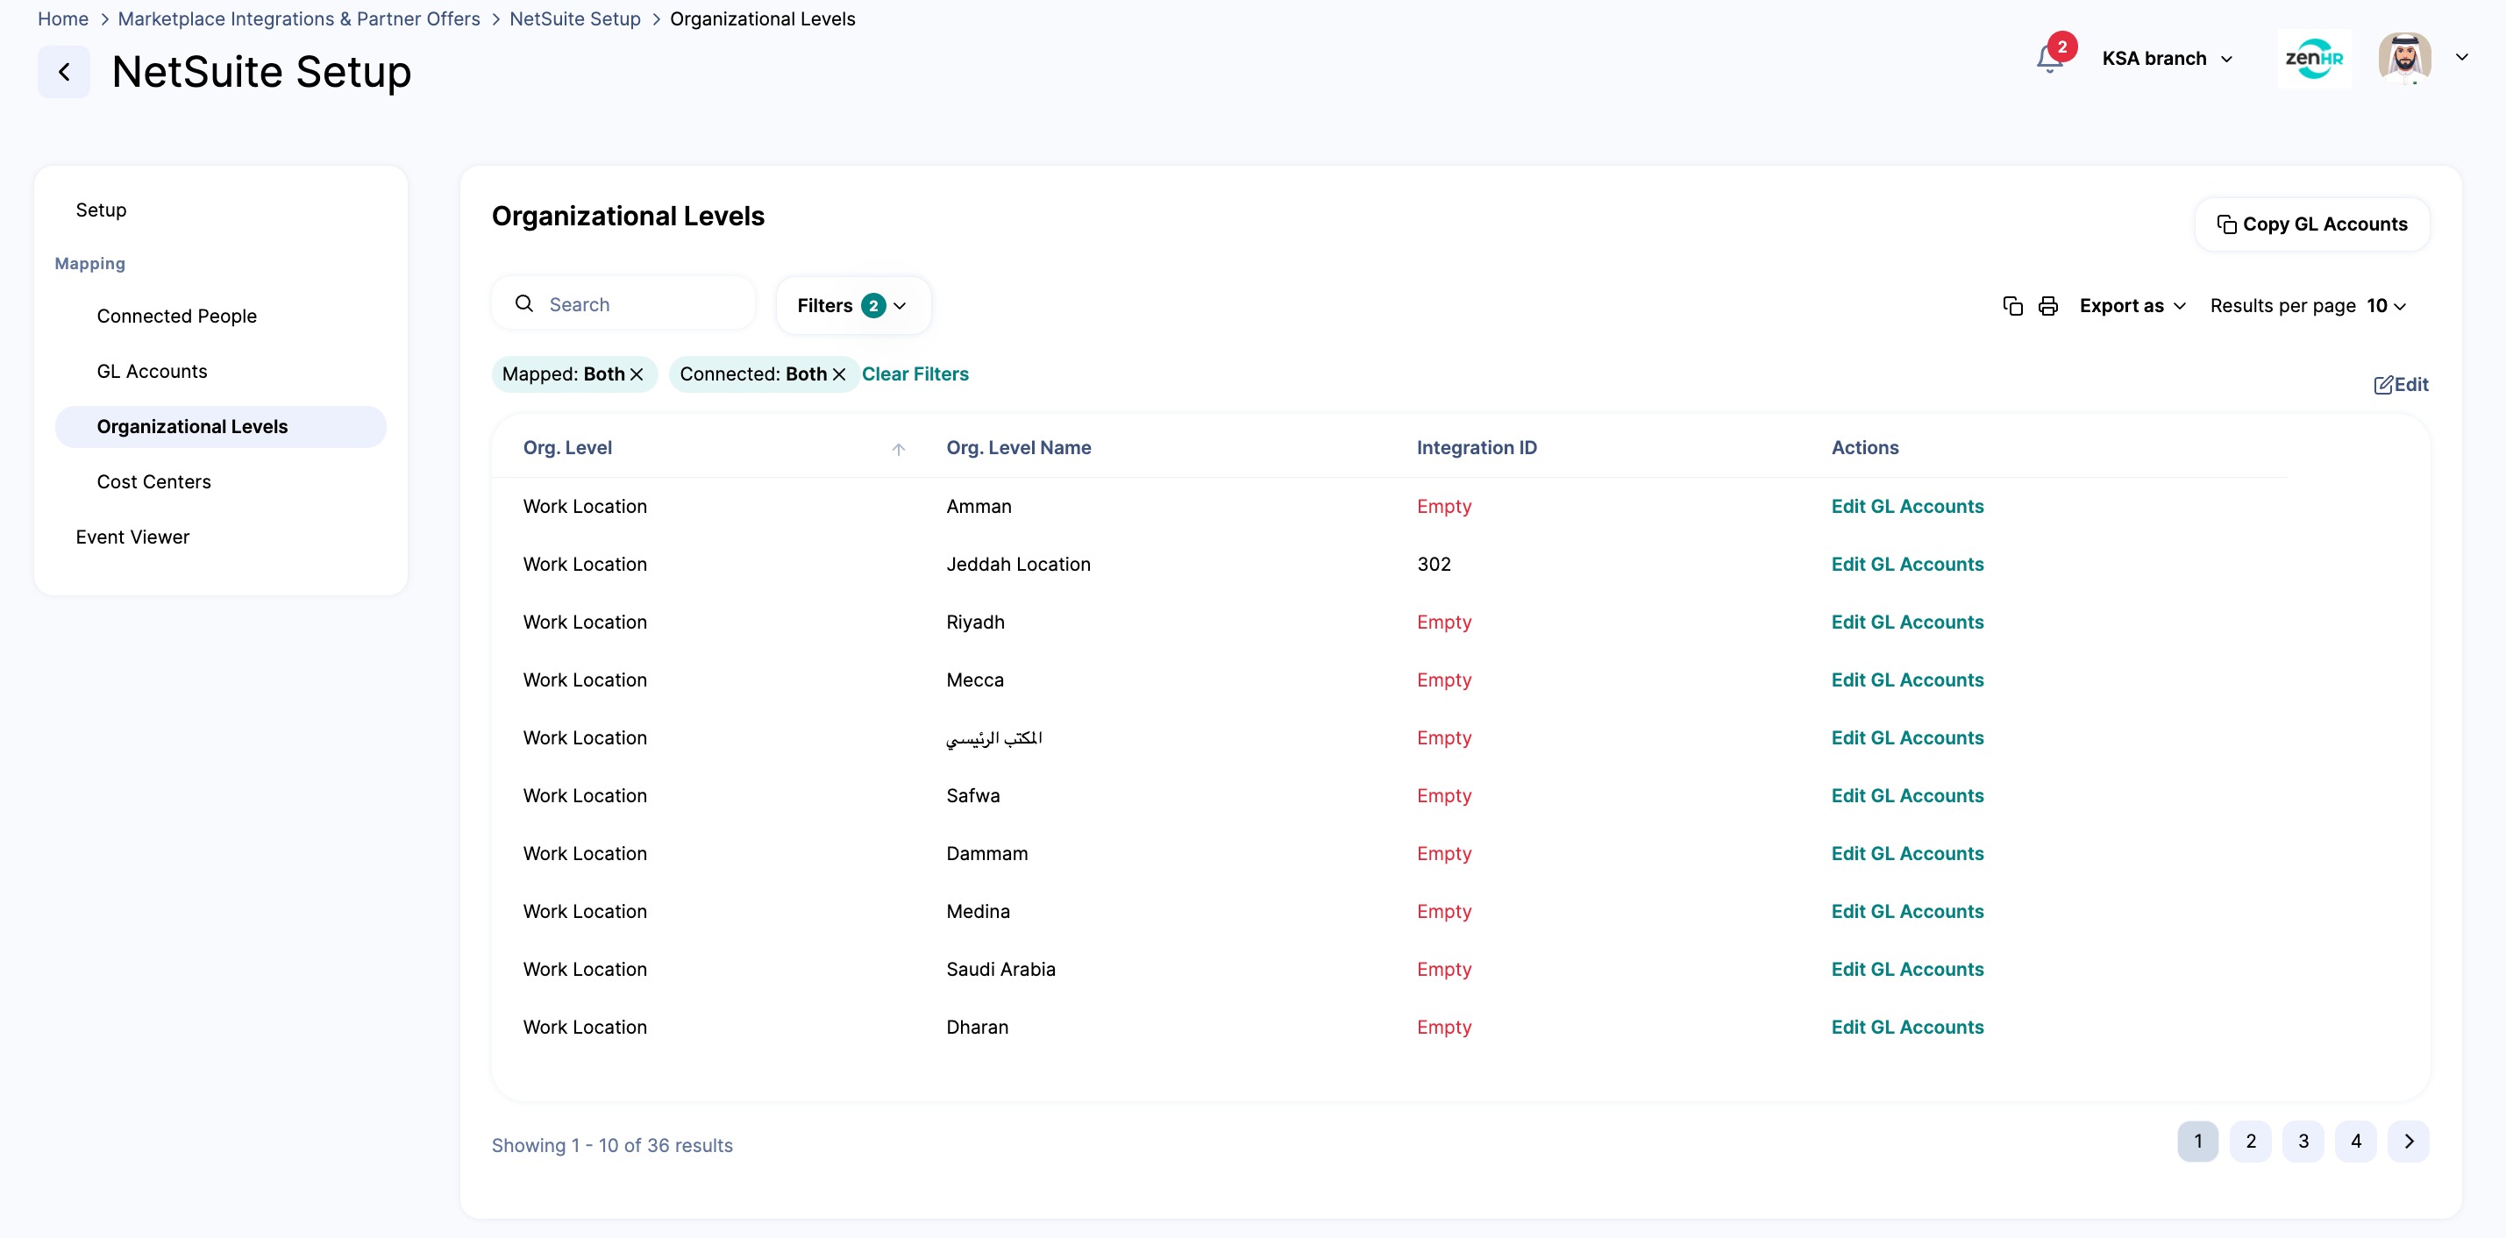Go to page 2 of results
The image size is (2506, 1238).
2250,1141
